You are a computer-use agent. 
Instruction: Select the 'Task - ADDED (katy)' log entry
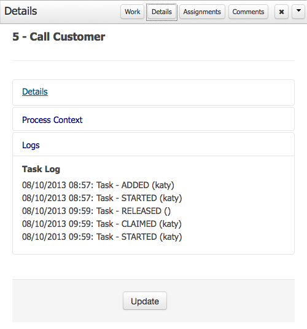(x=98, y=185)
